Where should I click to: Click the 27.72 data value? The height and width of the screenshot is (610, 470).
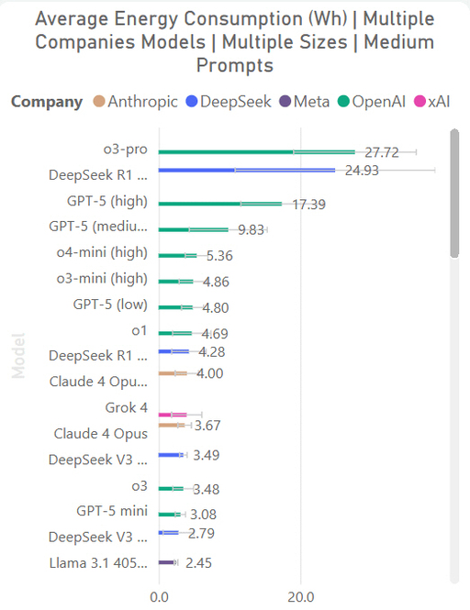(382, 152)
